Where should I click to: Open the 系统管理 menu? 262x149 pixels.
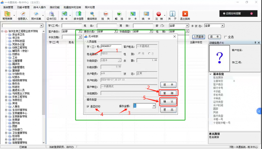click(8, 7)
